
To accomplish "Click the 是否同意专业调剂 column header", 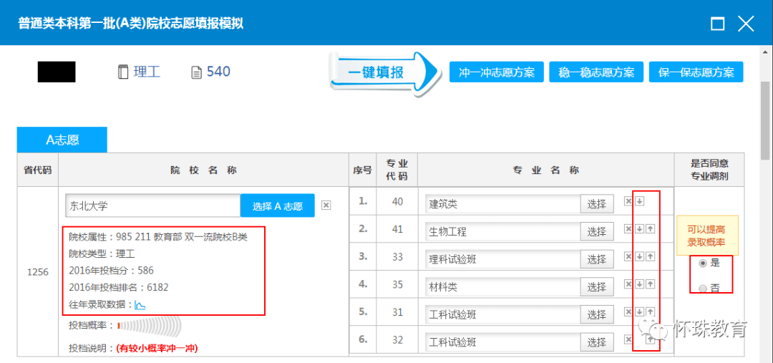I will point(709,170).
